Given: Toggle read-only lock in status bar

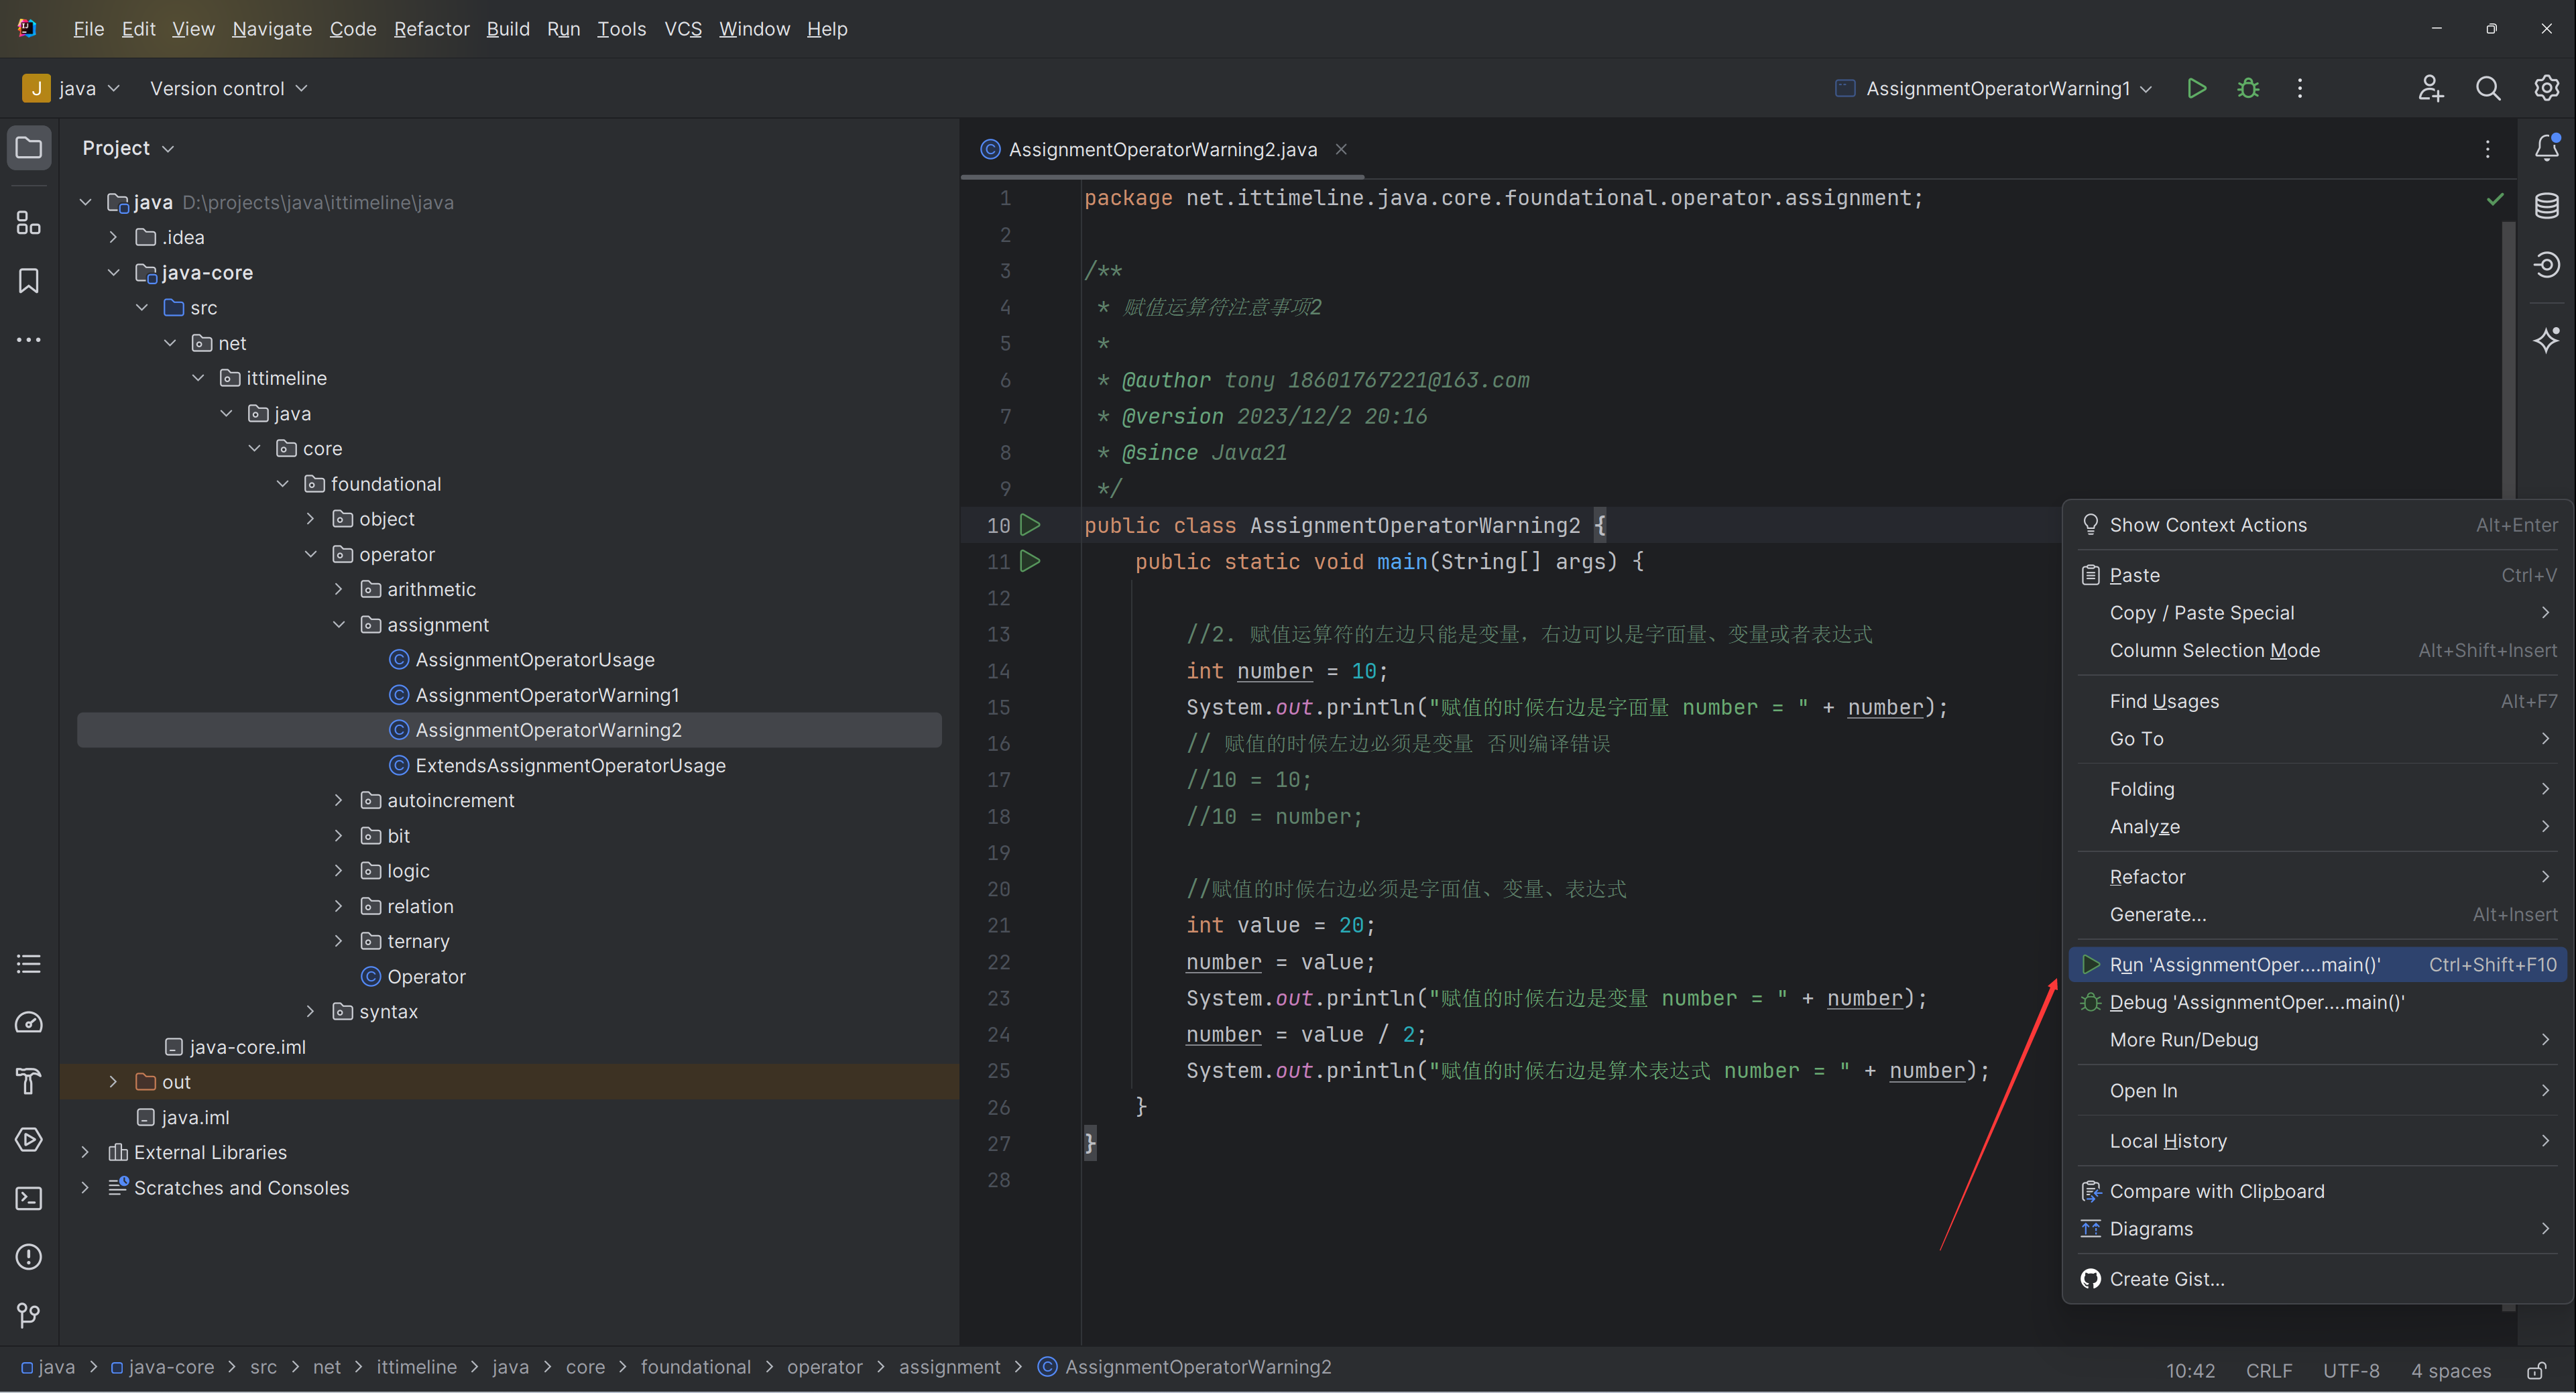Looking at the screenshot, I should coord(2536,1370).
